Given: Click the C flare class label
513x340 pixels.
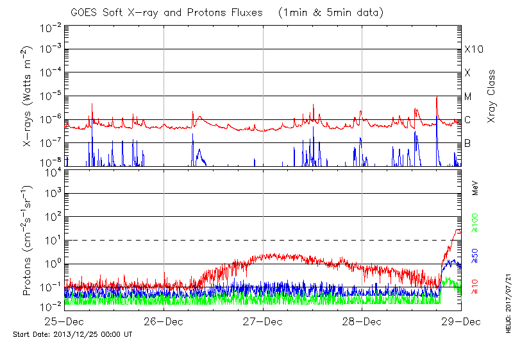Looking at the screenshot, I should pos(467,120).
